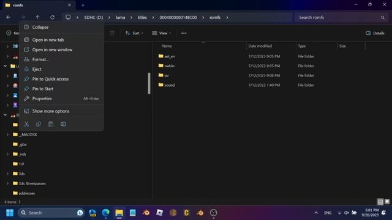
Task: Select Format... menu entry
Action: tap(61, 59)
